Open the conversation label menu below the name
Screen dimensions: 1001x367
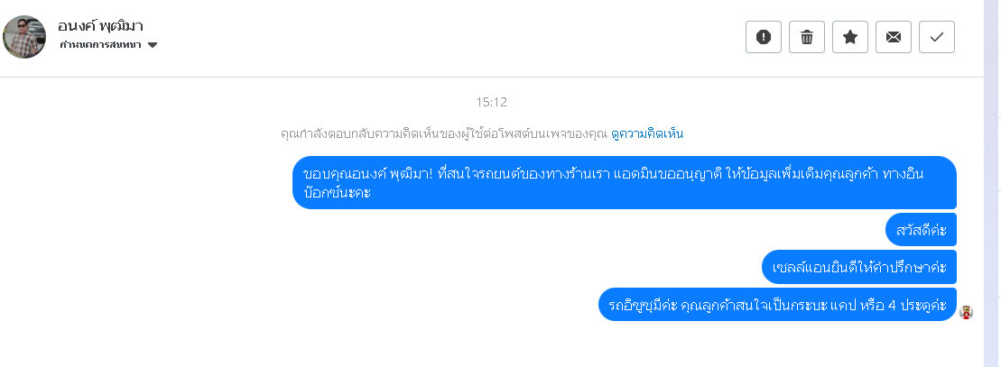tap(100, 45)
